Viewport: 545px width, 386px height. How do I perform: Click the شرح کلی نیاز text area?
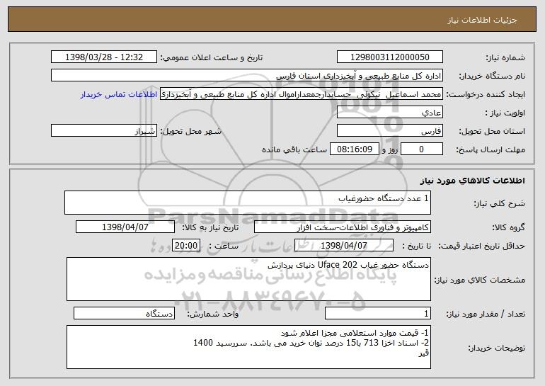tap(248, 203)
